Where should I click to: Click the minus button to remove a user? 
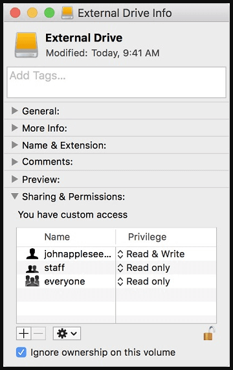pos(38,334)
